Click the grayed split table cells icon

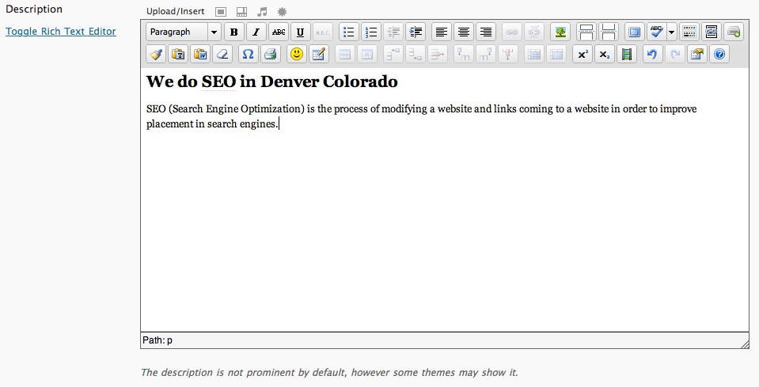[534, 54]
